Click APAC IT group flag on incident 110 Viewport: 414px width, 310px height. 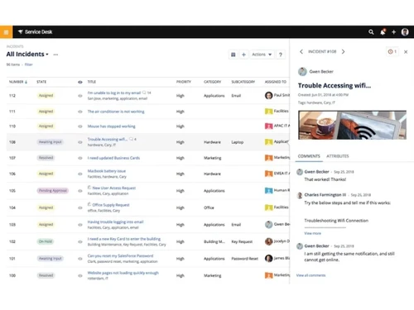[x=268, y=126]
